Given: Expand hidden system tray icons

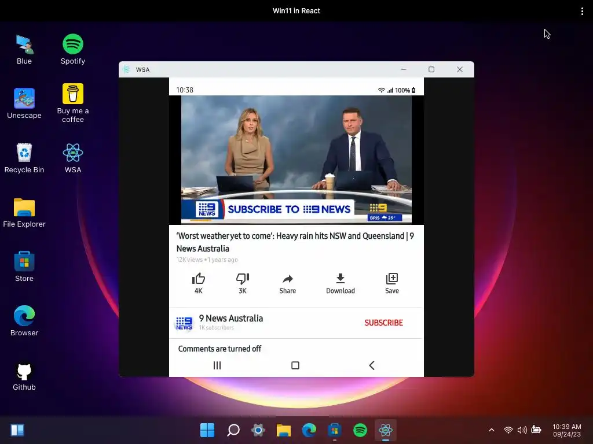Looking at the screenshot, I should pyautogui.click(x=492, y=430).
